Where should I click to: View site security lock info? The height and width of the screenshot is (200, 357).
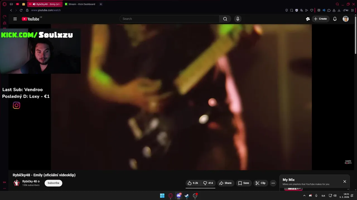coord(27,10)
